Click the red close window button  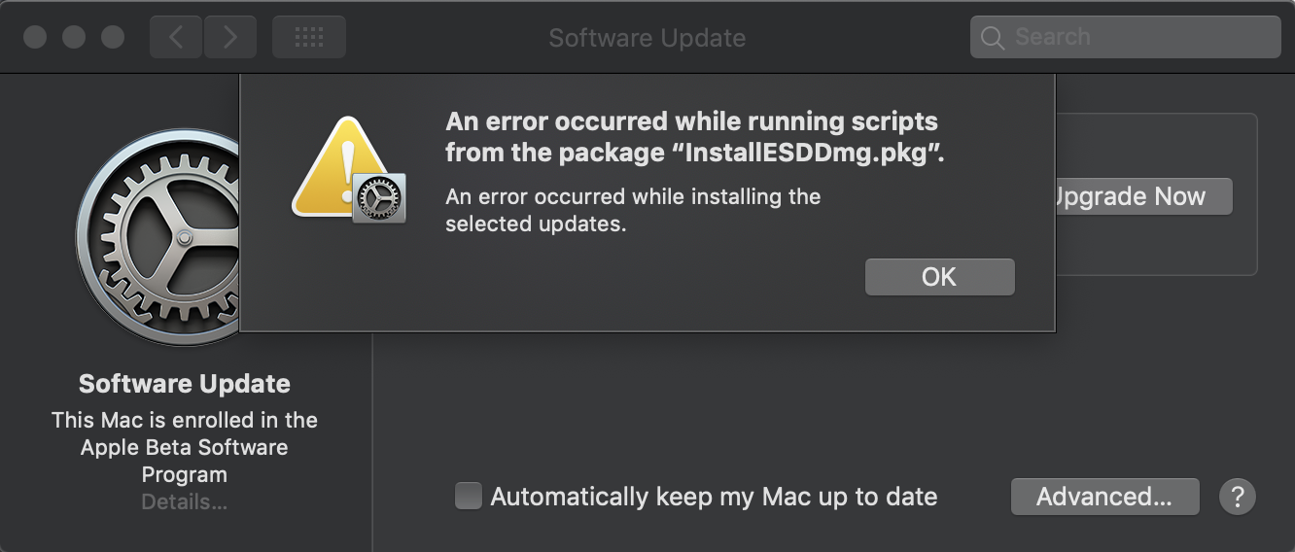point(35,37)
